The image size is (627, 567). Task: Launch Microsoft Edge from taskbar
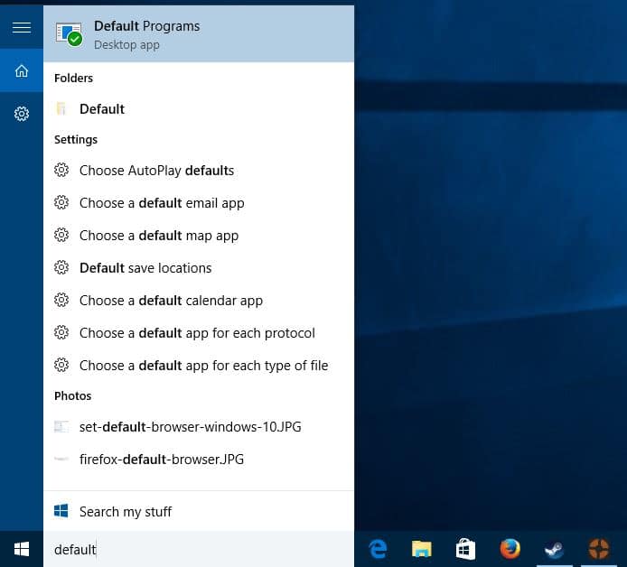(x=378, y=549)
